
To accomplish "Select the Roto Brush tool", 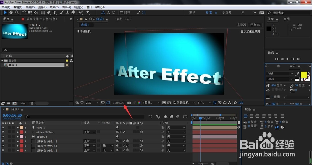I will [x=80, y=12].
